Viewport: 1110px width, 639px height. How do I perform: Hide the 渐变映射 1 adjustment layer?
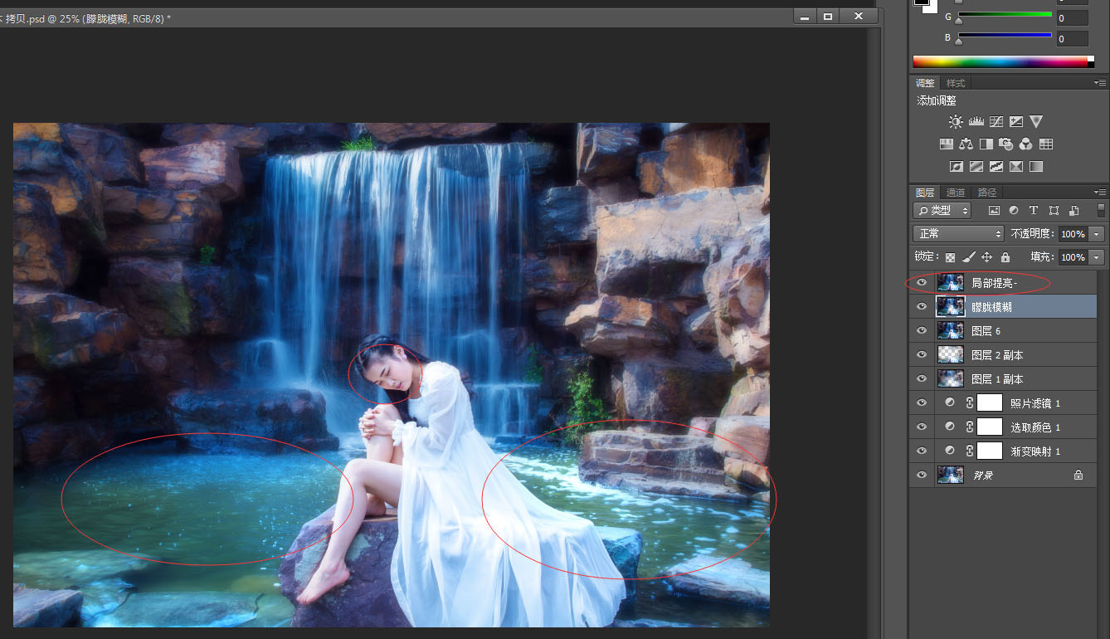[922, 451]
